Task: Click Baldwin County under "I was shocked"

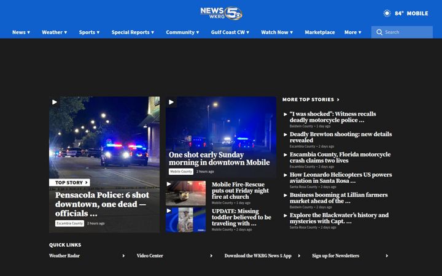Action: [301, 126]
